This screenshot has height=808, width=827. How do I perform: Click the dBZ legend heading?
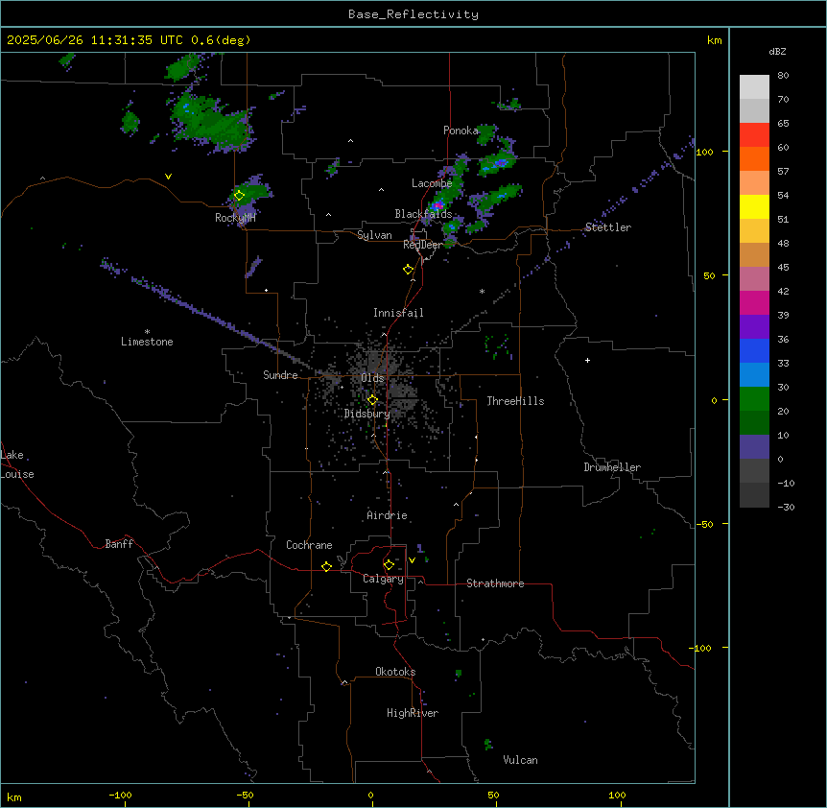click(x=777, y=51)
